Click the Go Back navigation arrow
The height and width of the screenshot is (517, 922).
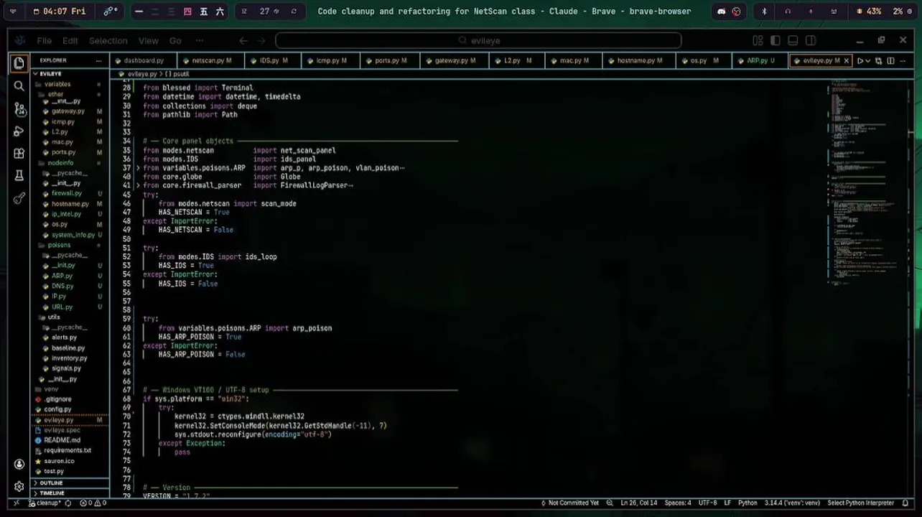click(x=243, y=41)
